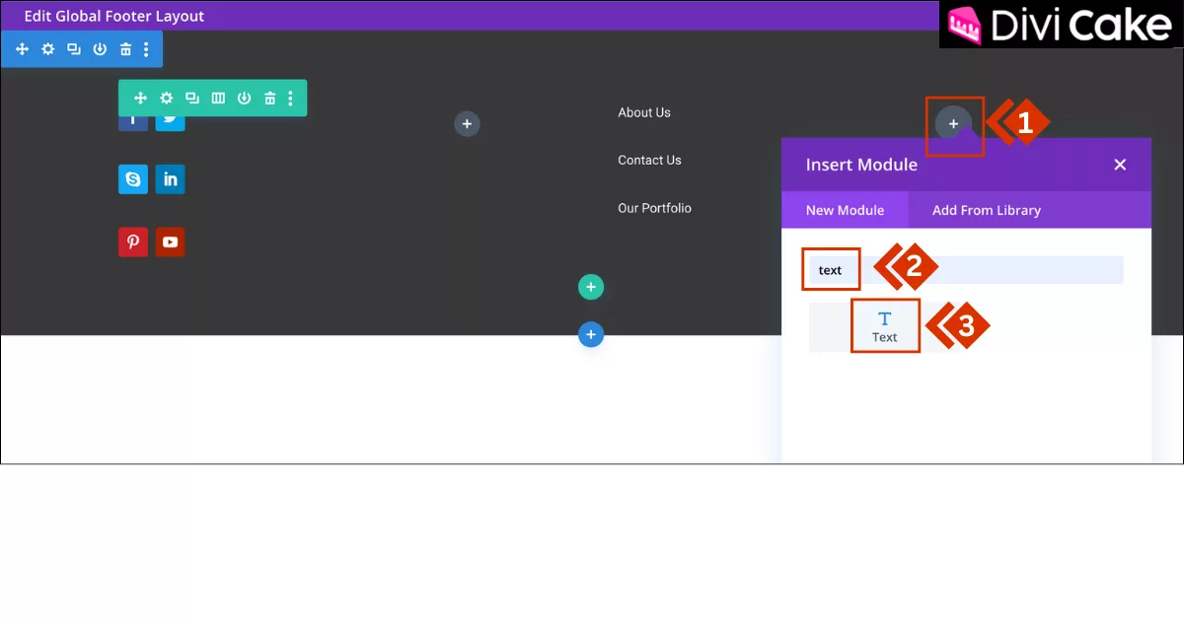Click the Twitter social icon
Viewport: 1184px width, 621px height.
(x=170, y=122)
